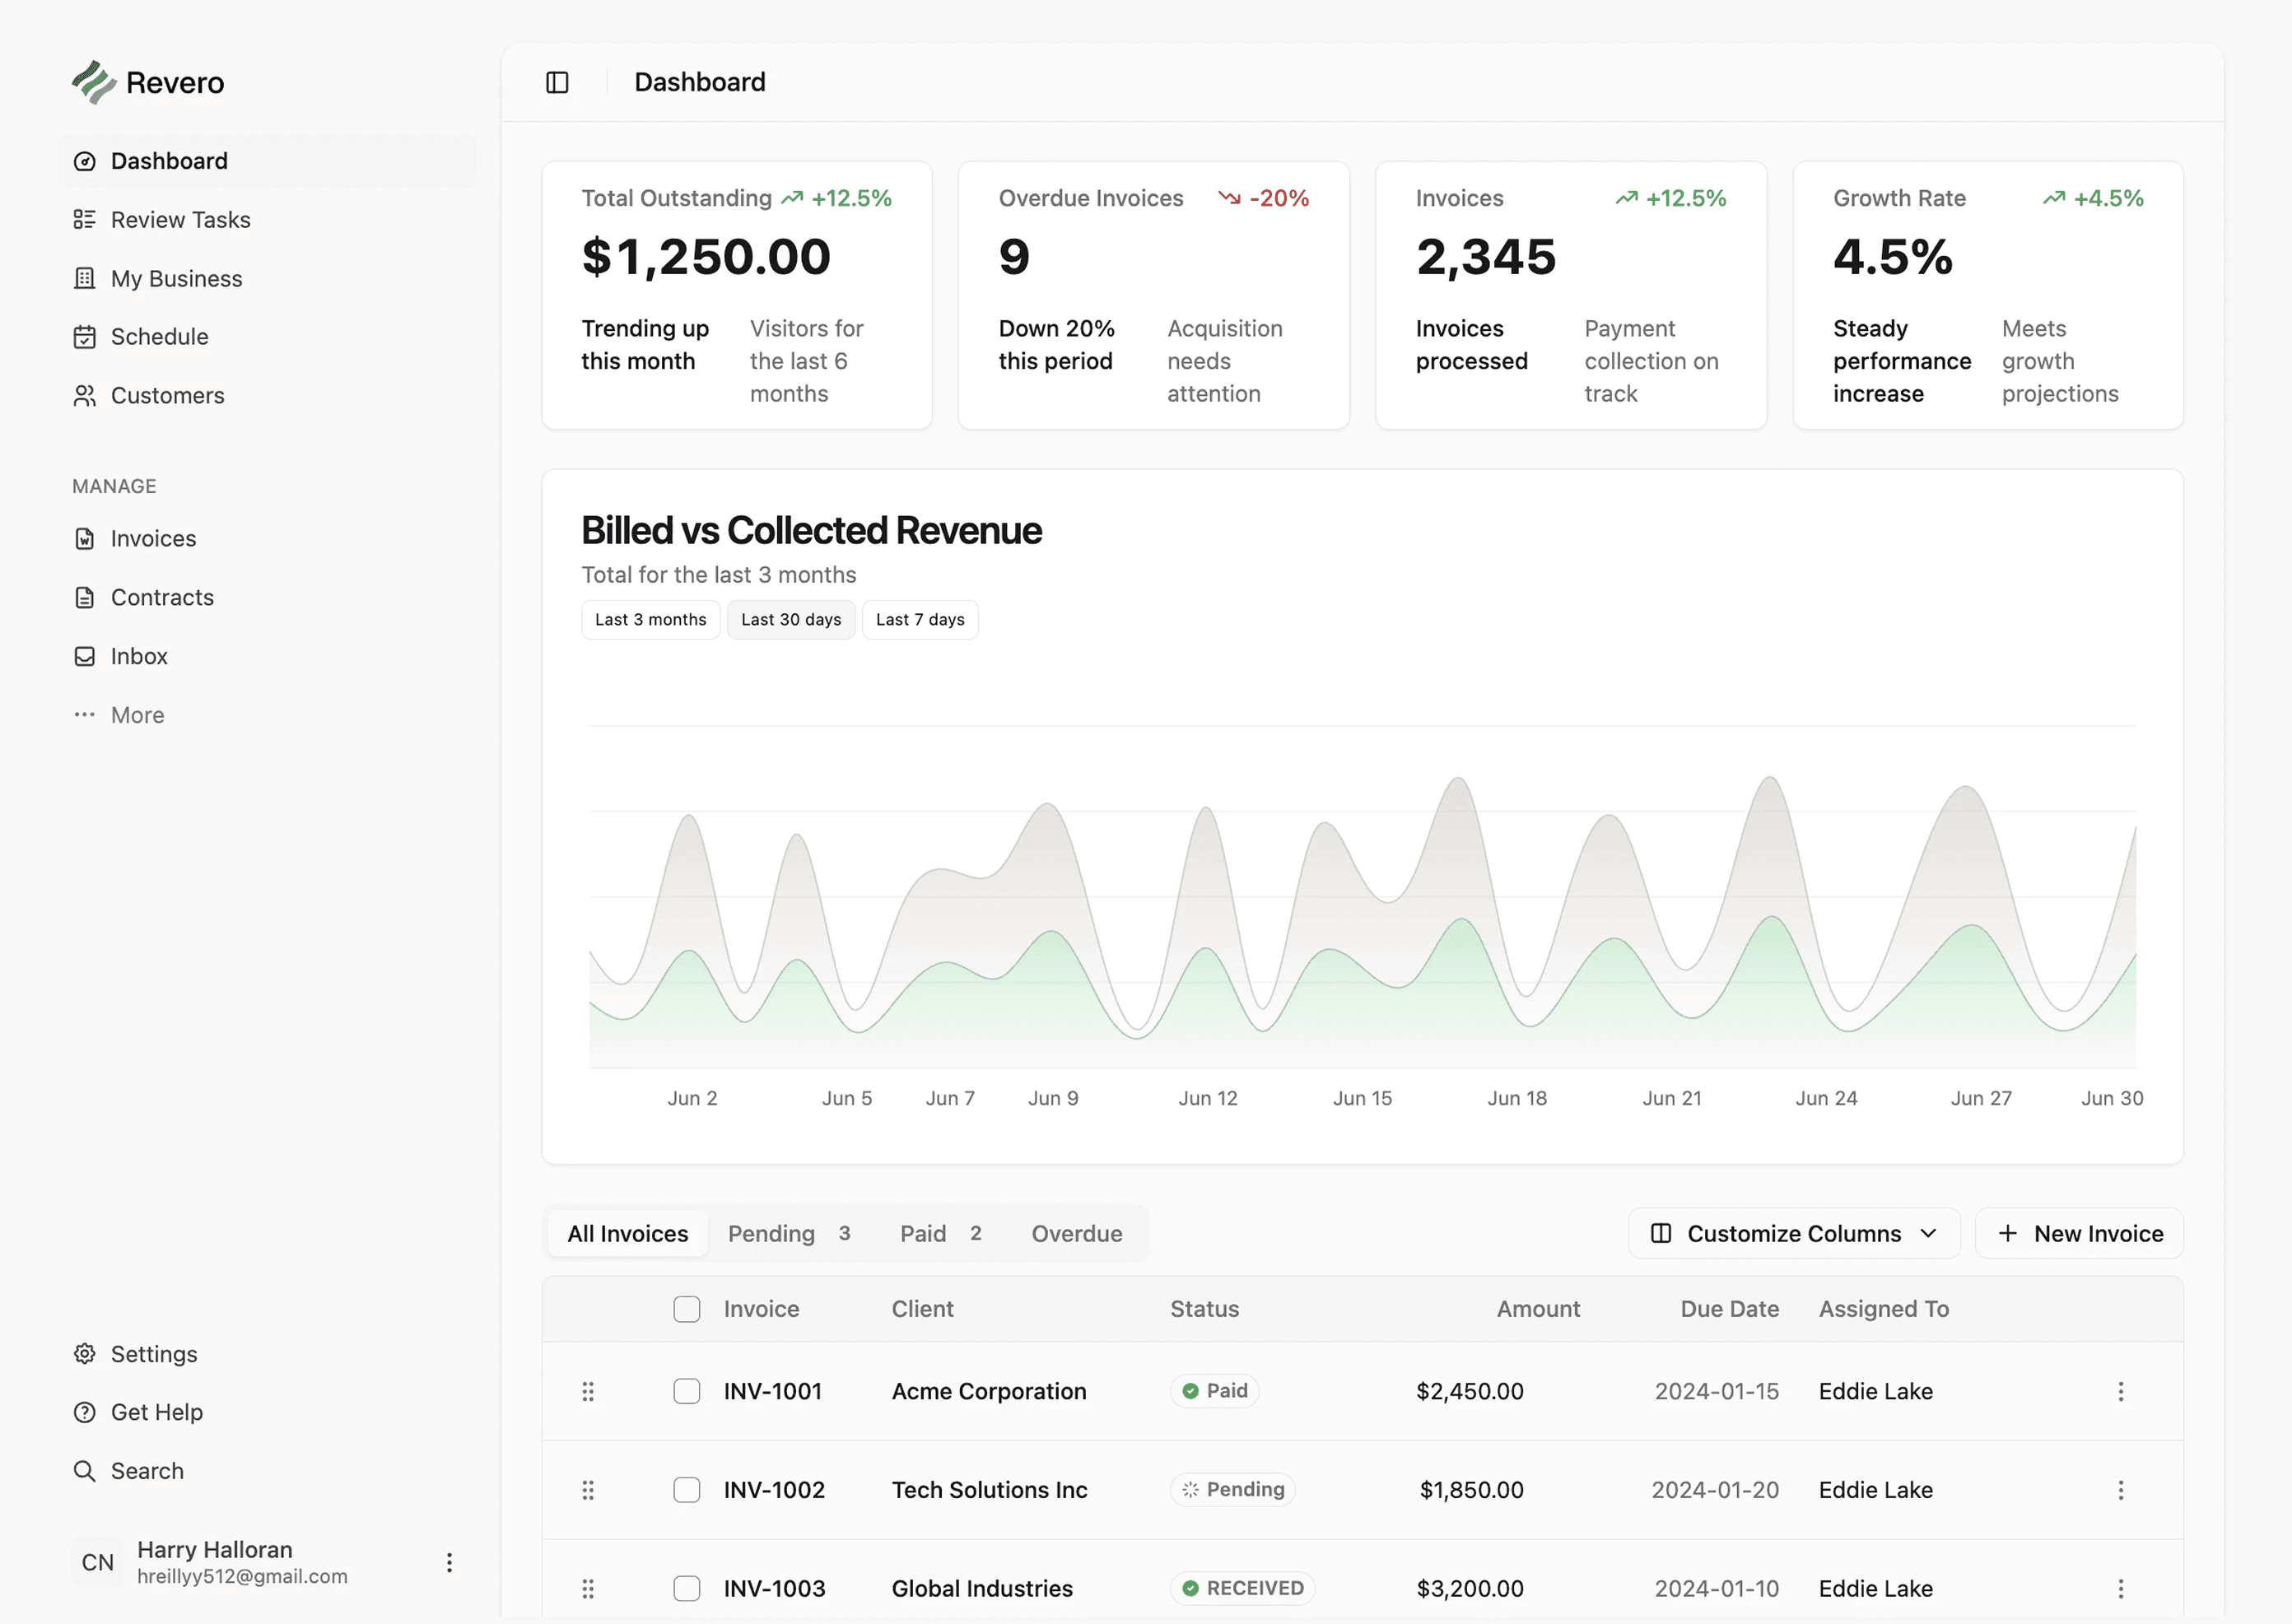Open the sidebar collapse icon next to Dashboard

tap(557, 82)
